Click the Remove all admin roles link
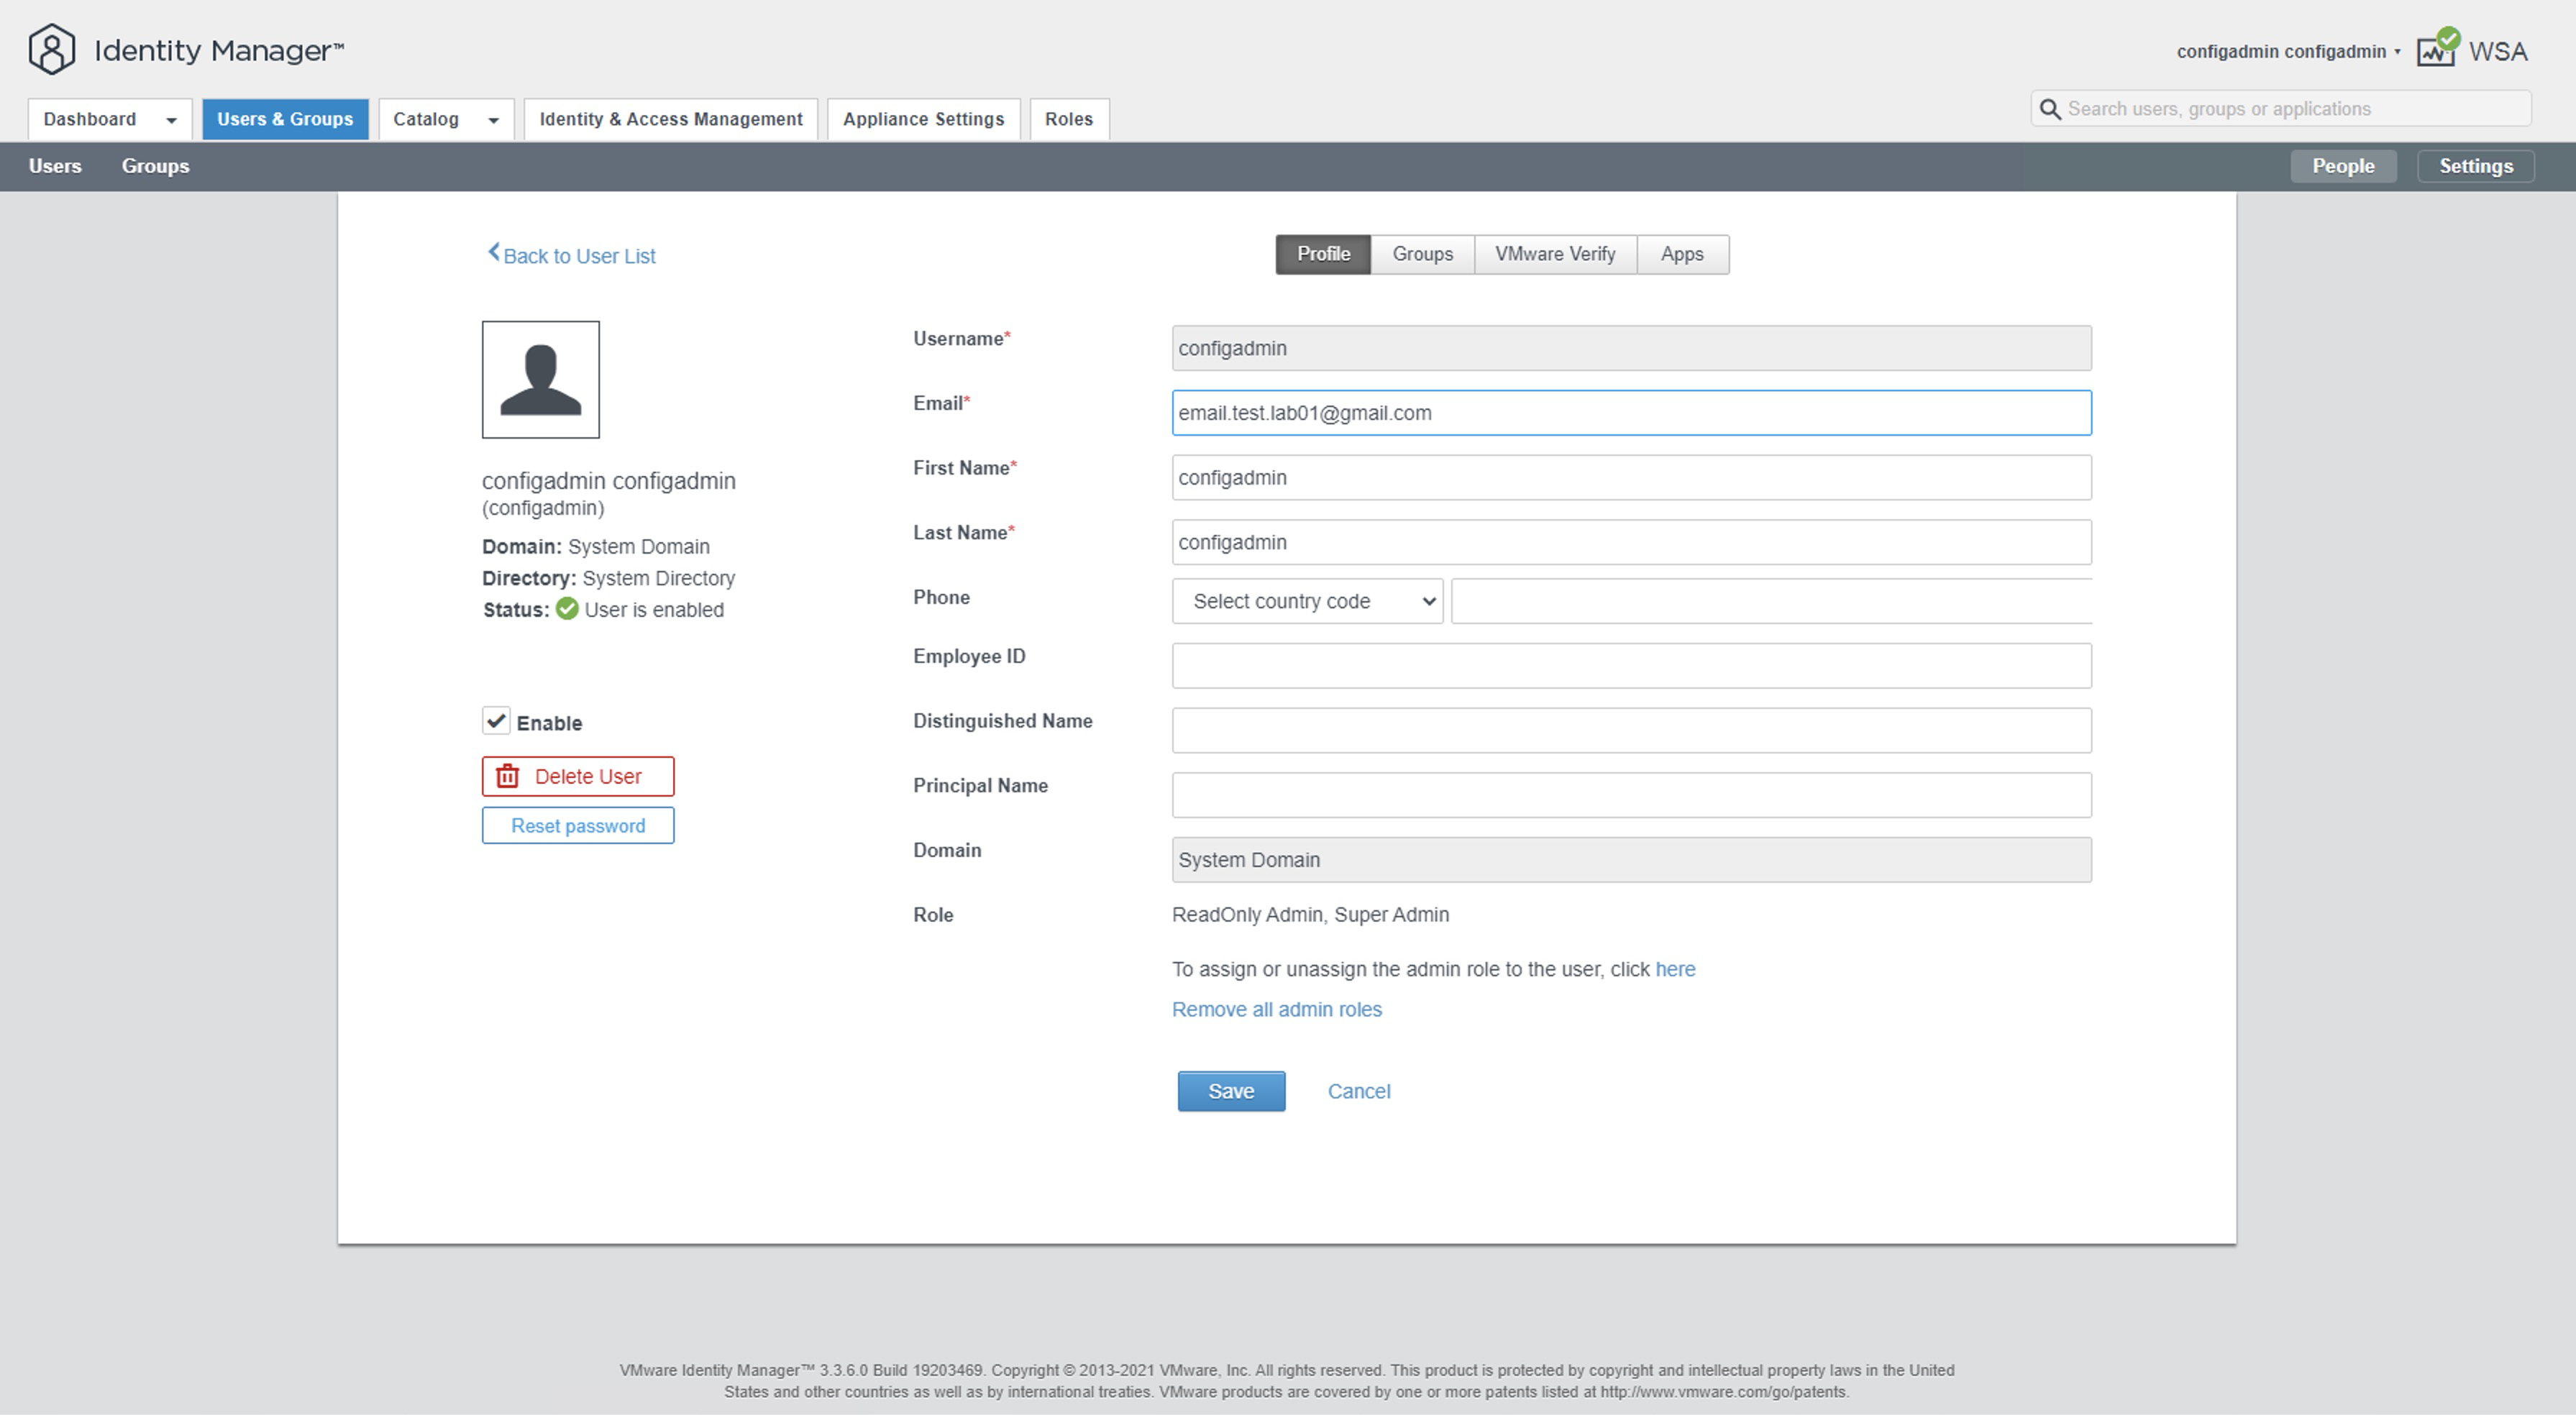The image size is (2576, 1415). (x=1276, y=1009)
